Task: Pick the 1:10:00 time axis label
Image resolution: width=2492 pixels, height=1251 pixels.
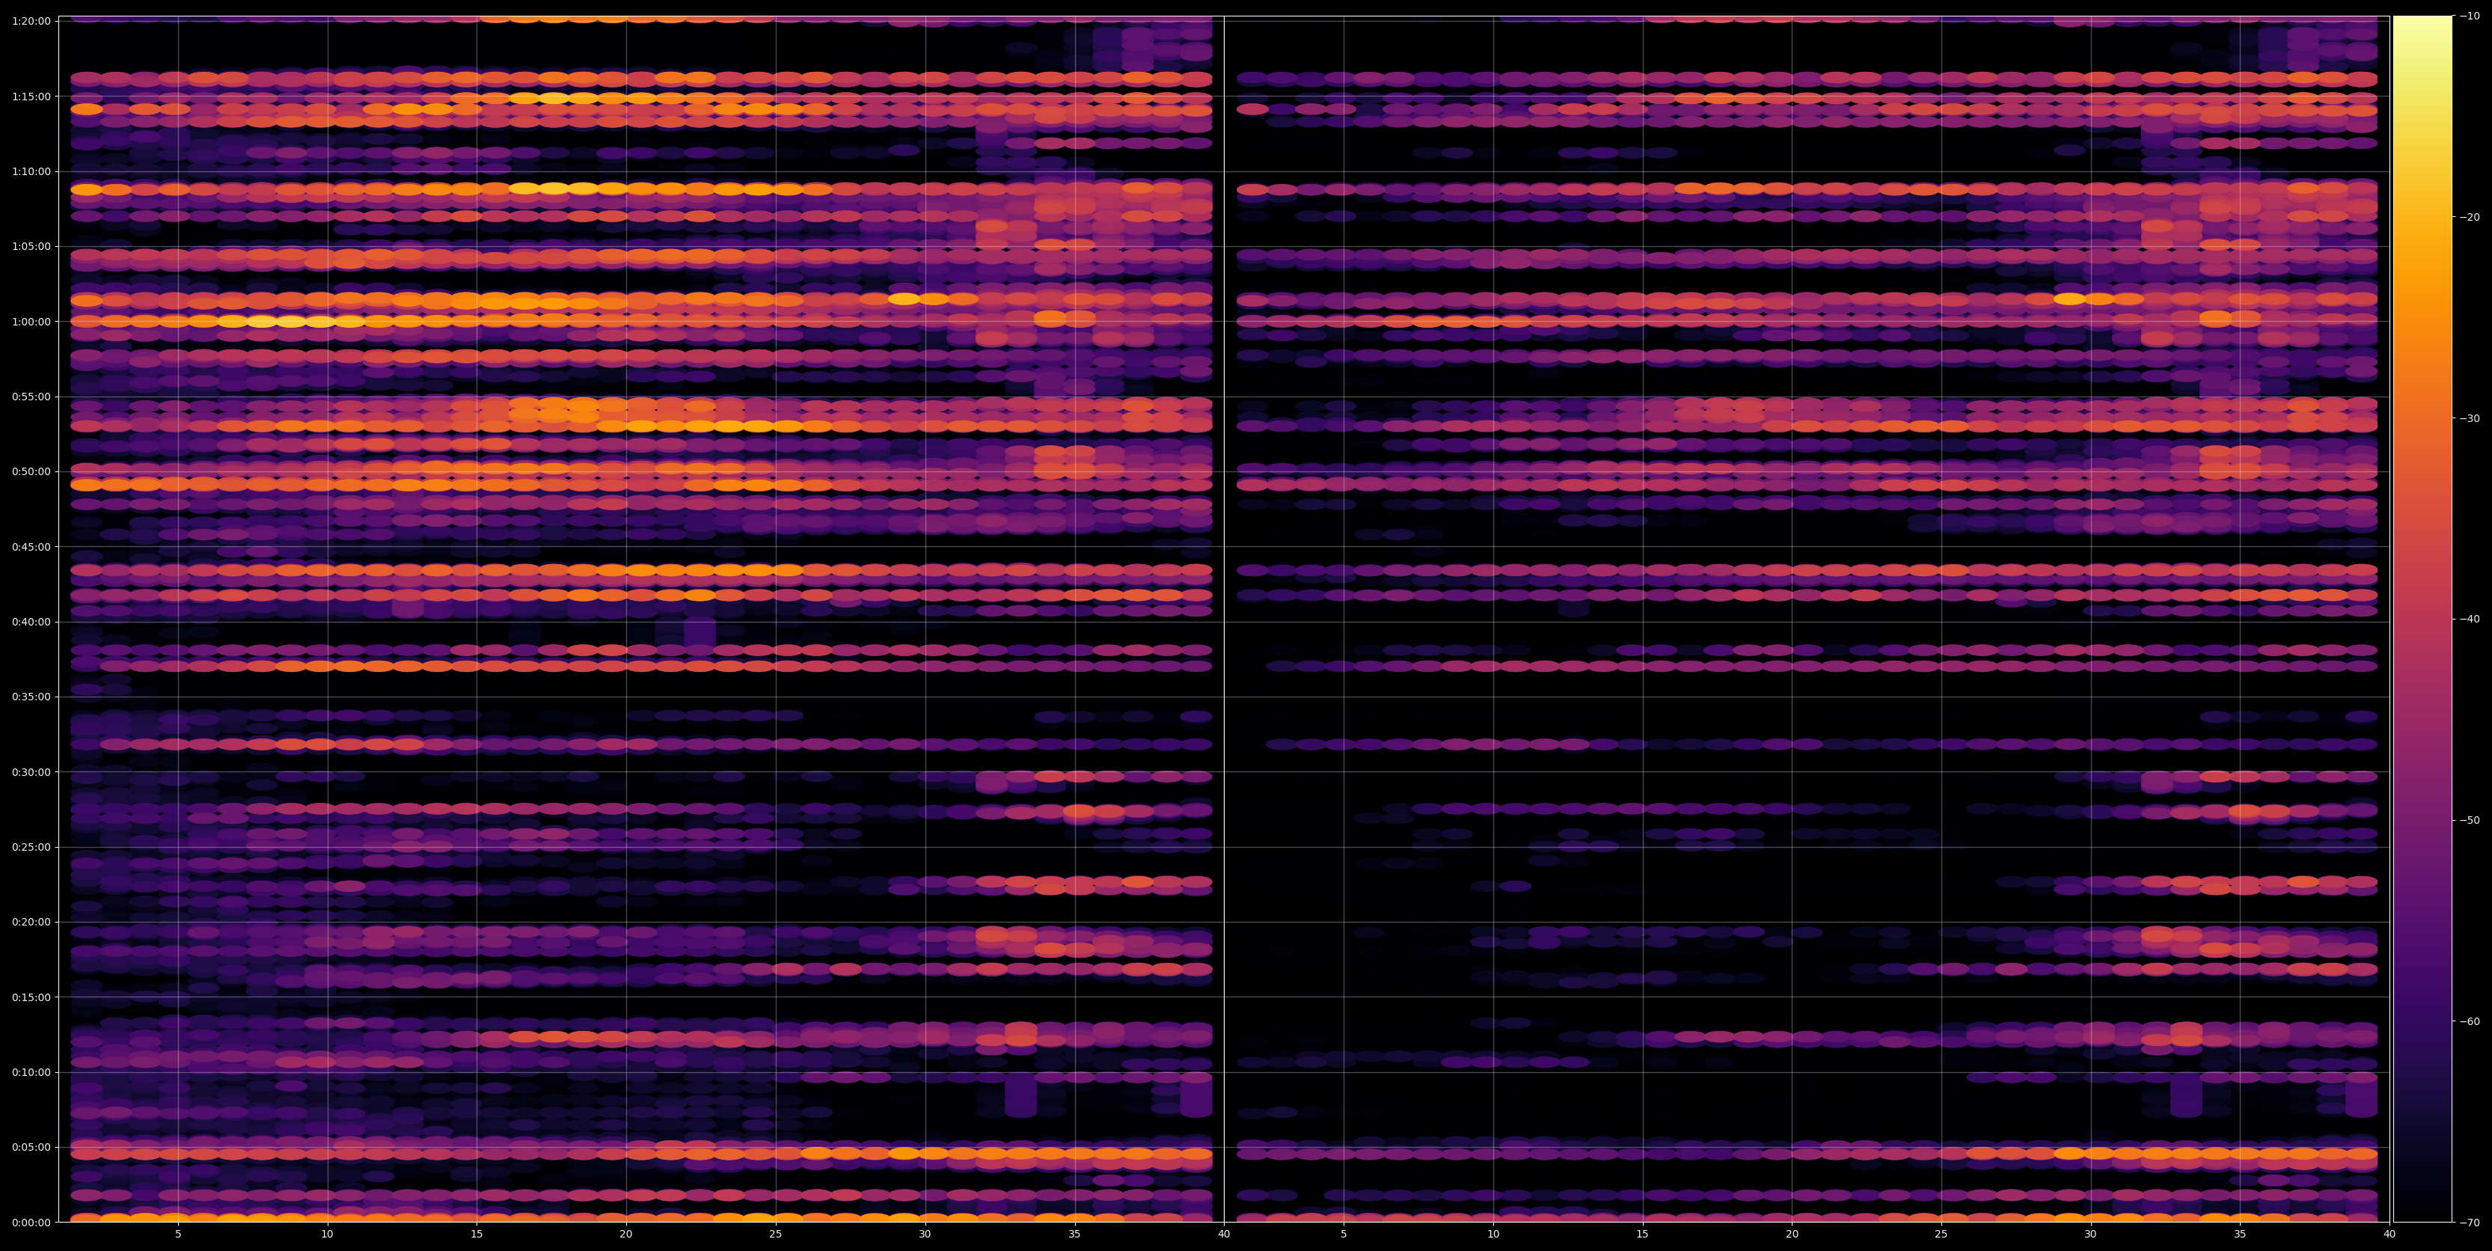Action: (x=31, y=171)
